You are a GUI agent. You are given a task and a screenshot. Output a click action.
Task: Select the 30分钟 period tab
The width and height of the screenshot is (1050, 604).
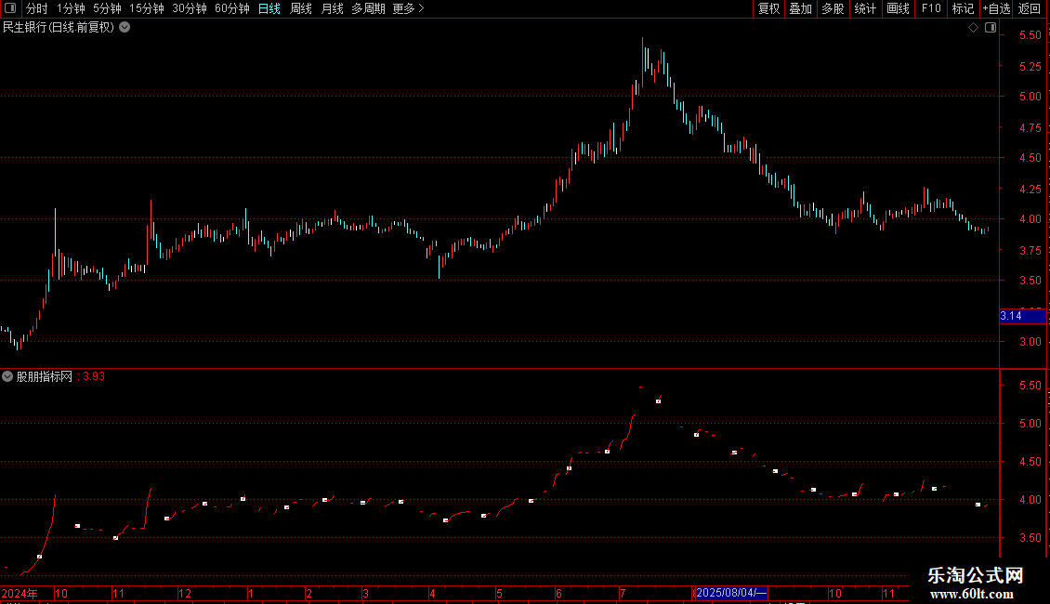pyautogui.click(x=189, y=8)
